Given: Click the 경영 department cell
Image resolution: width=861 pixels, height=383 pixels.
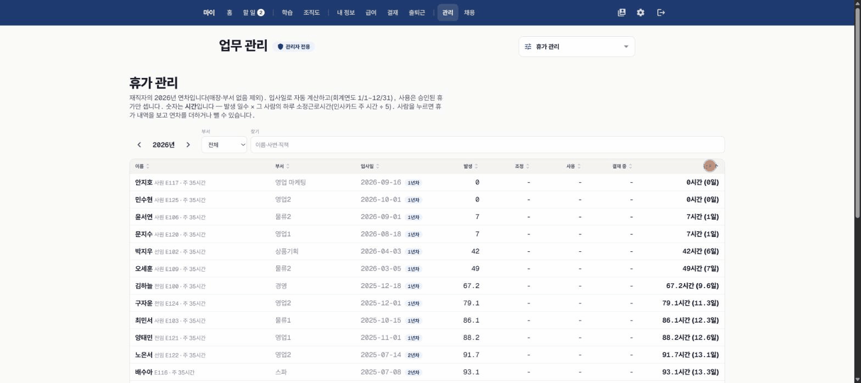Looking at the screenshot, I should pos(281,286).
